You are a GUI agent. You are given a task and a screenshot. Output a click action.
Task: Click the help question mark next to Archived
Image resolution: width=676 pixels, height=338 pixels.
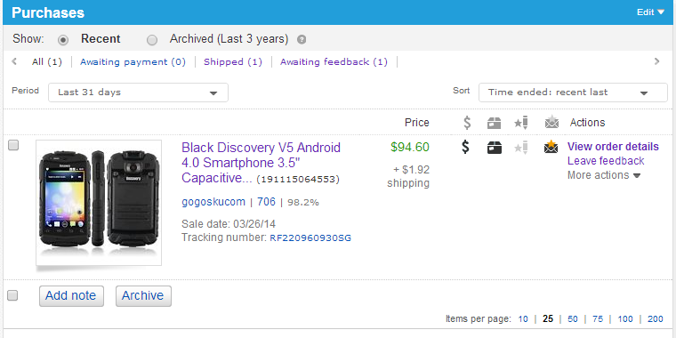[x=302, y=40]
